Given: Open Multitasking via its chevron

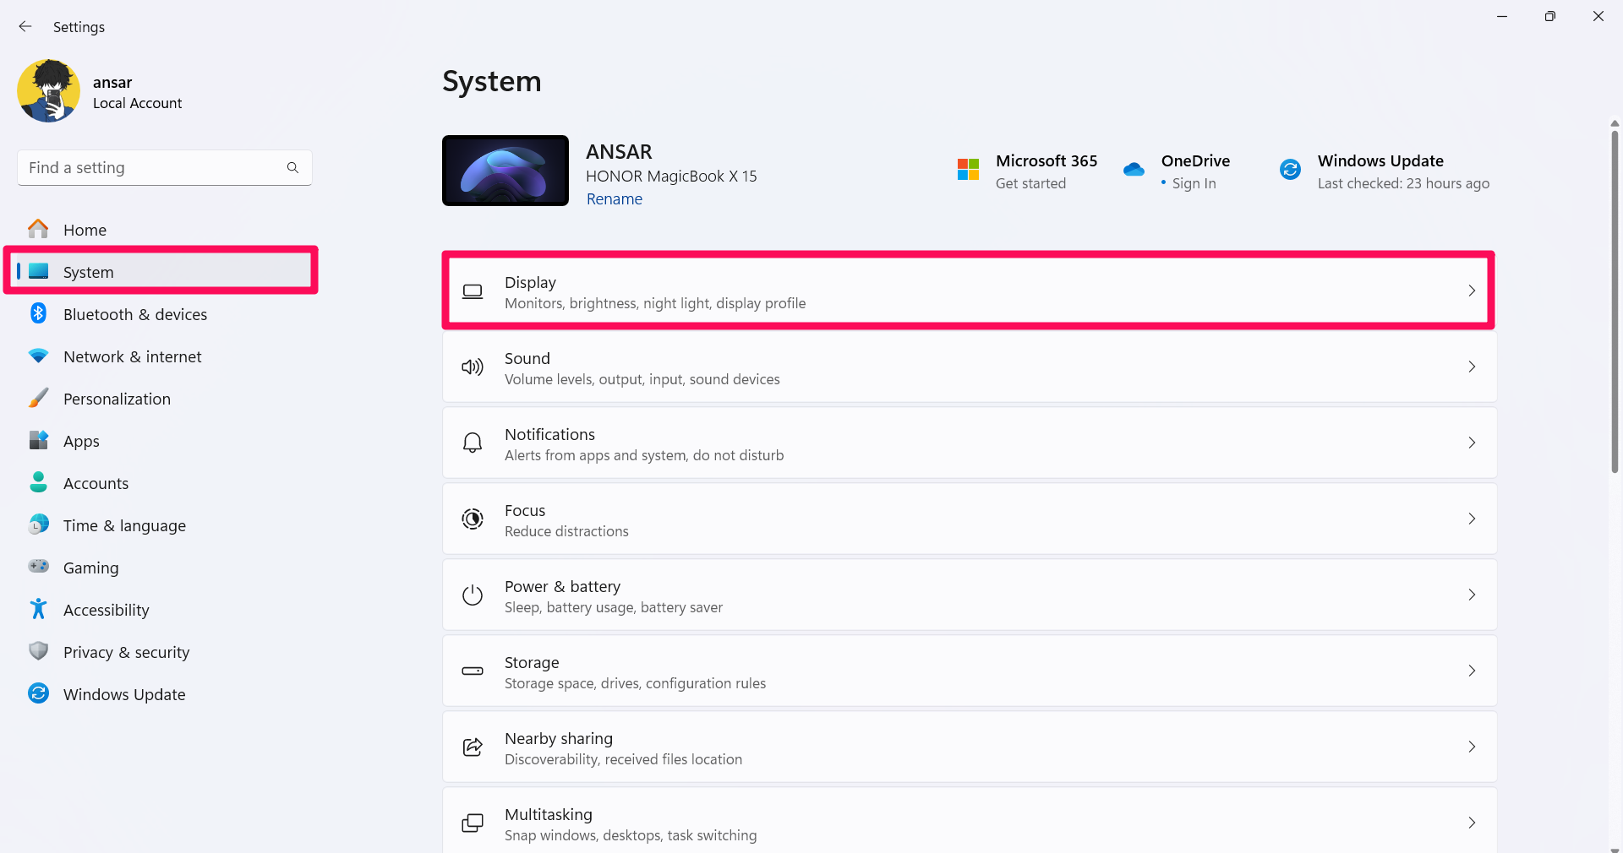Looking at the screenshot, I should pyautogui.click(x=1472, y=823).
